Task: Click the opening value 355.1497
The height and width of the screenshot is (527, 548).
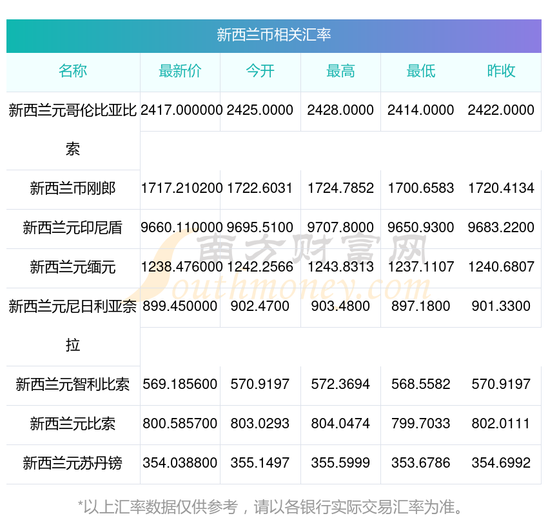Action: pos(260,462)
